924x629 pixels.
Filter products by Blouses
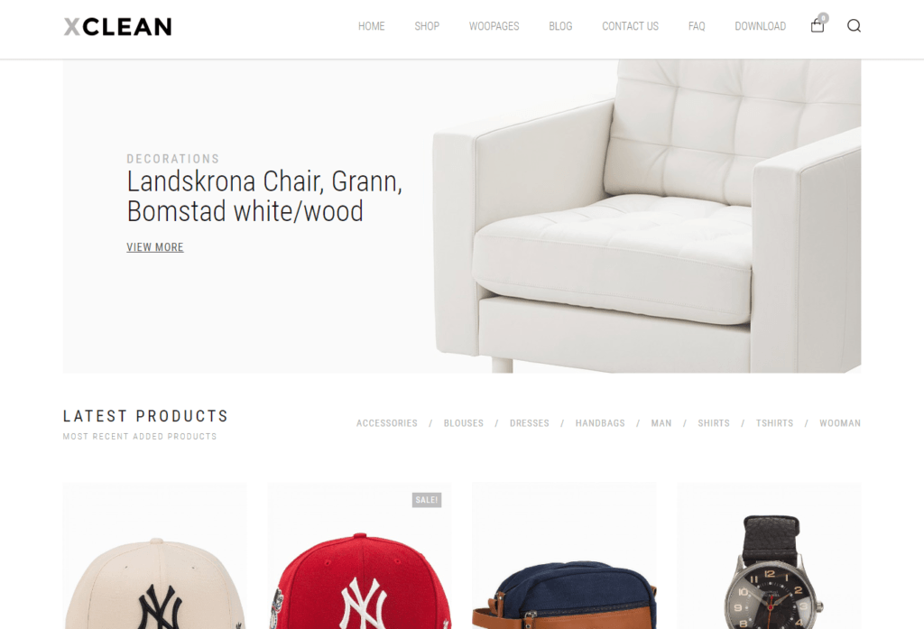click(463, 423)
